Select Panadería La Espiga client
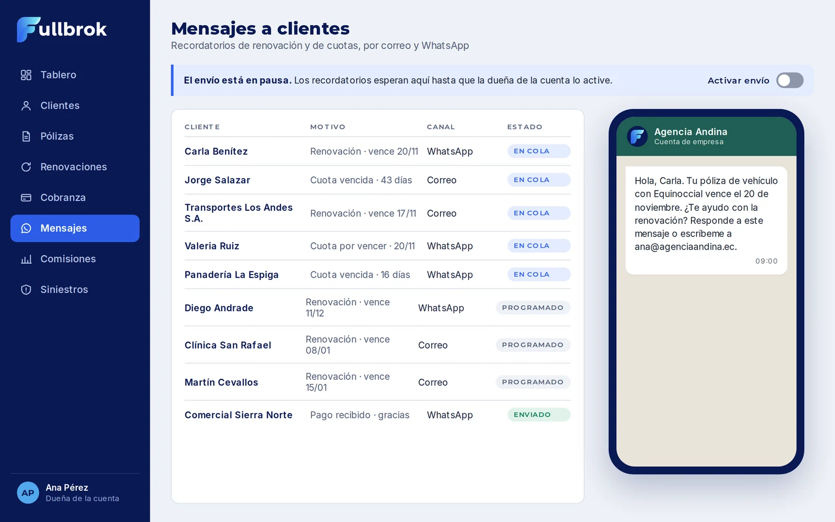This screenshot has height=522, width=835. pyautogui.click(x=231, y=275)
